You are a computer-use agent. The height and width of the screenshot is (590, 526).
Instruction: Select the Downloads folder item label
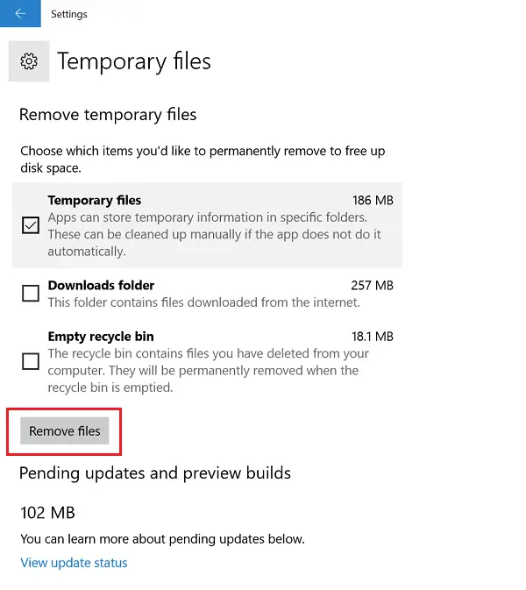pyautogui.click(x=101, y=285)
